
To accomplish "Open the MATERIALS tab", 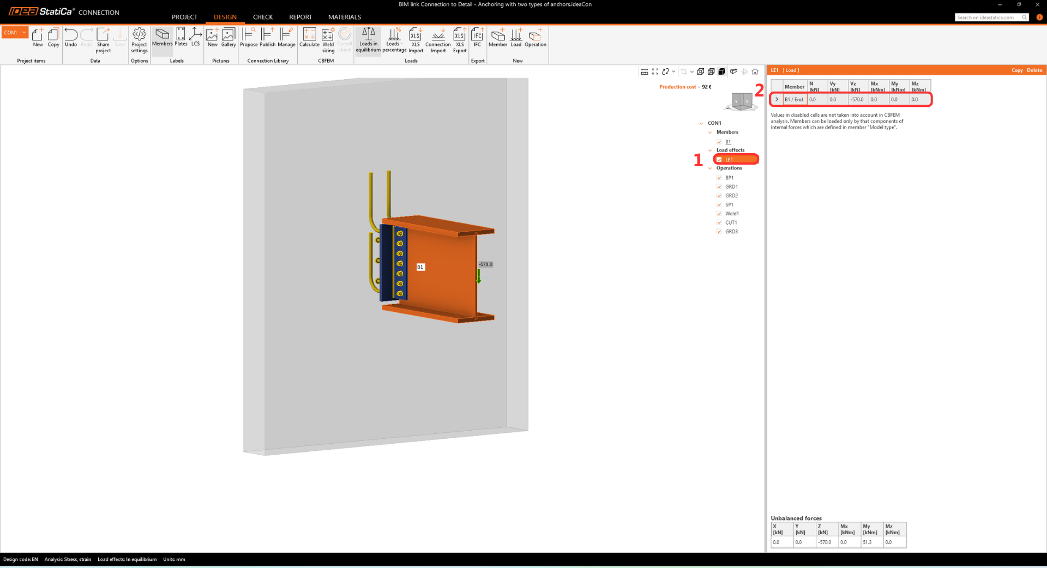I will tap(344, 17).
